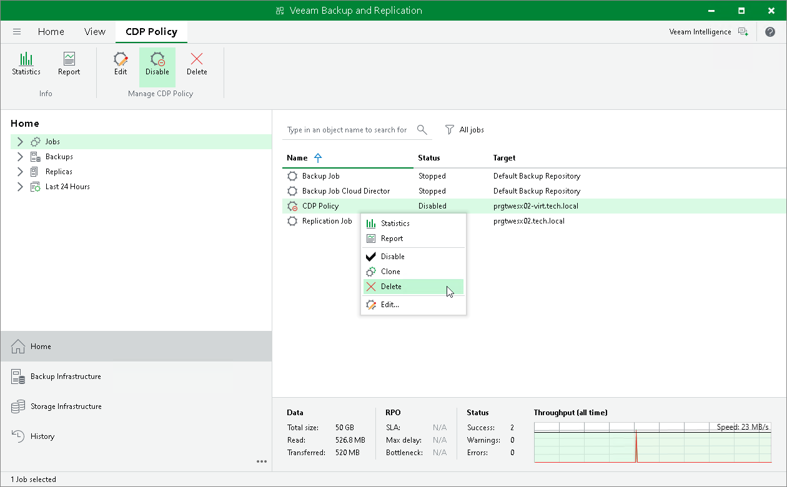787x487 pixels.
Task: Click the disabled CDP Policy icon
Action: coord(292,206)
